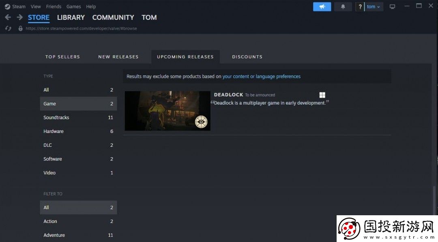Click the Deadlock description quote text
The image size is (438, 242).
click(270, 103)
